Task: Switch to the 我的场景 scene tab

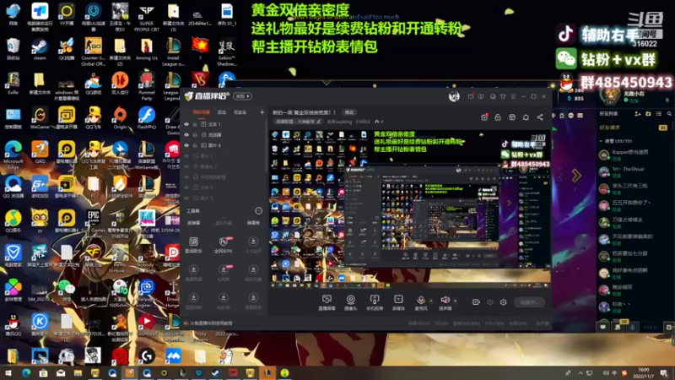Action: pos(201,112)
